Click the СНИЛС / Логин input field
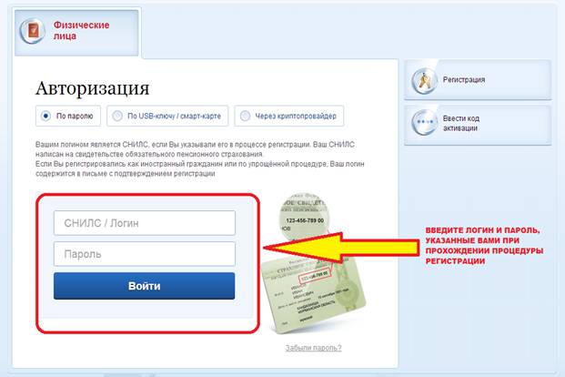Viewport: 565px width, 377px height. (x=145, y=223)
